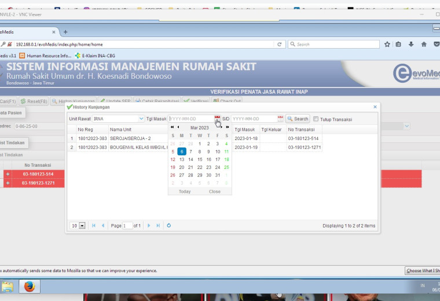The height and width of the screenshot is (301, 440).
Task: Reload the page in browser address bar
Action: [279, 45]
